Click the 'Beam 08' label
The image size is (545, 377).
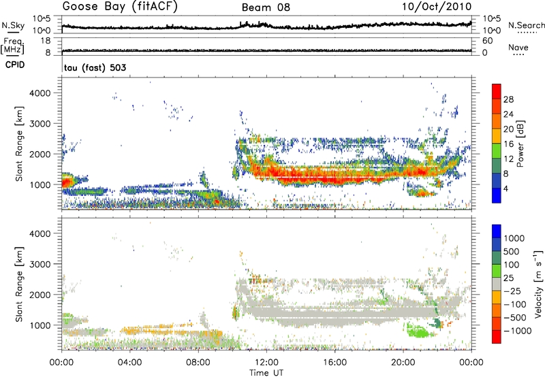point(266,7)
